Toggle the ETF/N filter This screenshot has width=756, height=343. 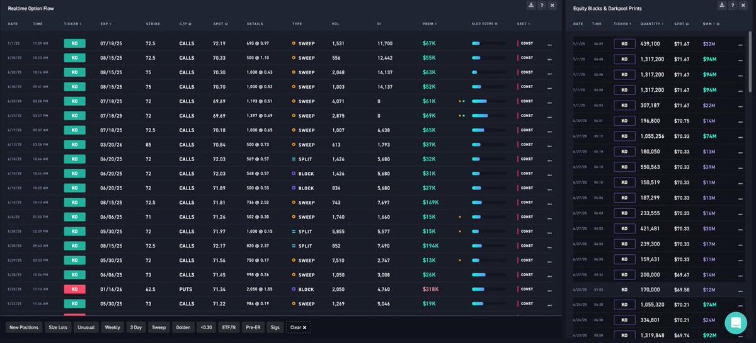click(x=228, y=327)
